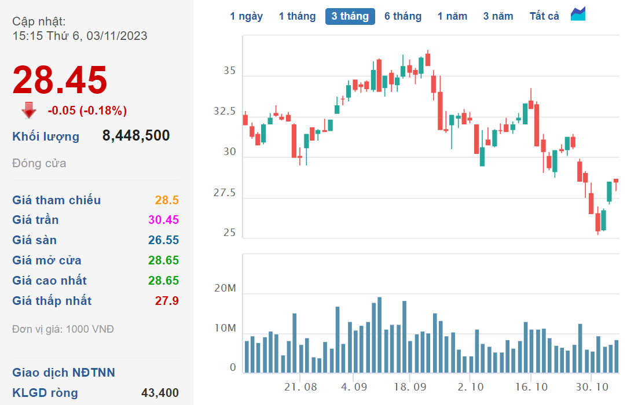627x405 pixels.
Task: Click the "Khối lượng" volume label
Action: [46, 137]
